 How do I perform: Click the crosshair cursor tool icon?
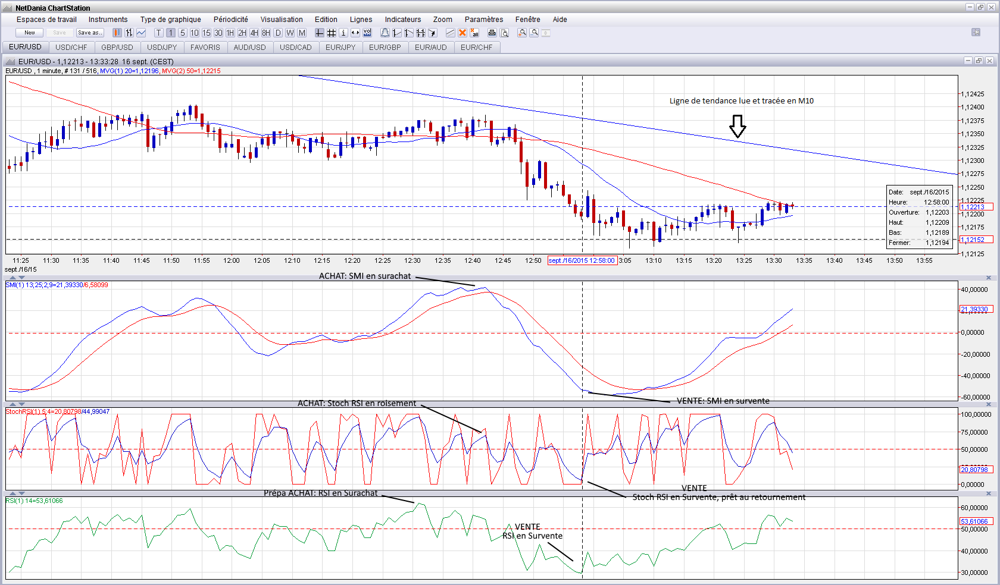pyautogui.click(x=320, y=33)
